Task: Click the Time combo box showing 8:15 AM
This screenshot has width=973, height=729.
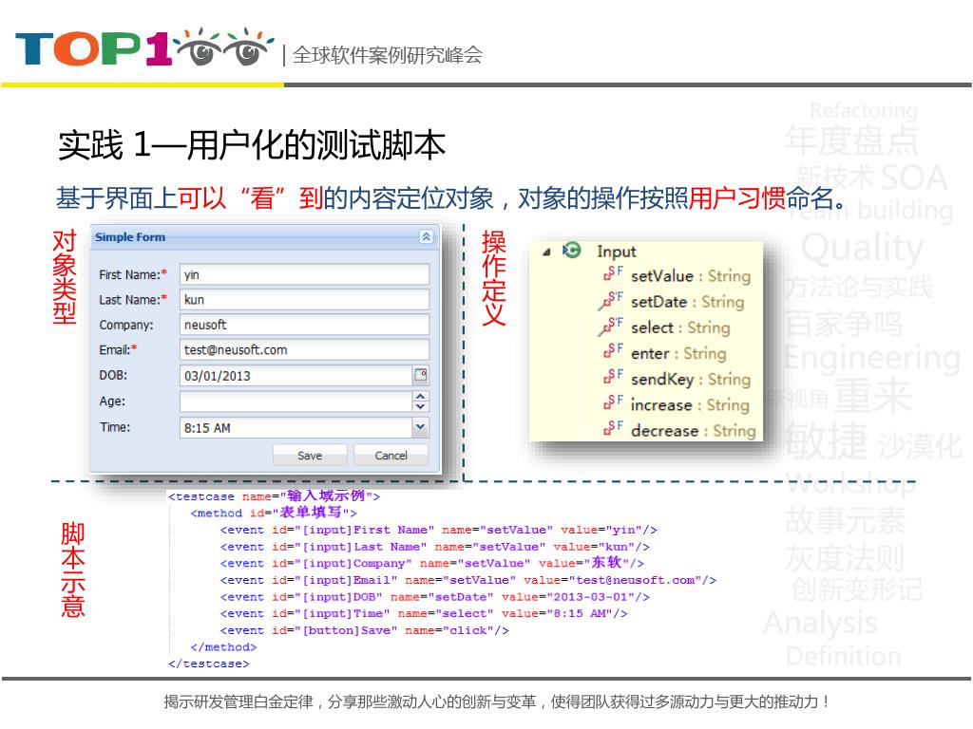Action: click(296, 428)
